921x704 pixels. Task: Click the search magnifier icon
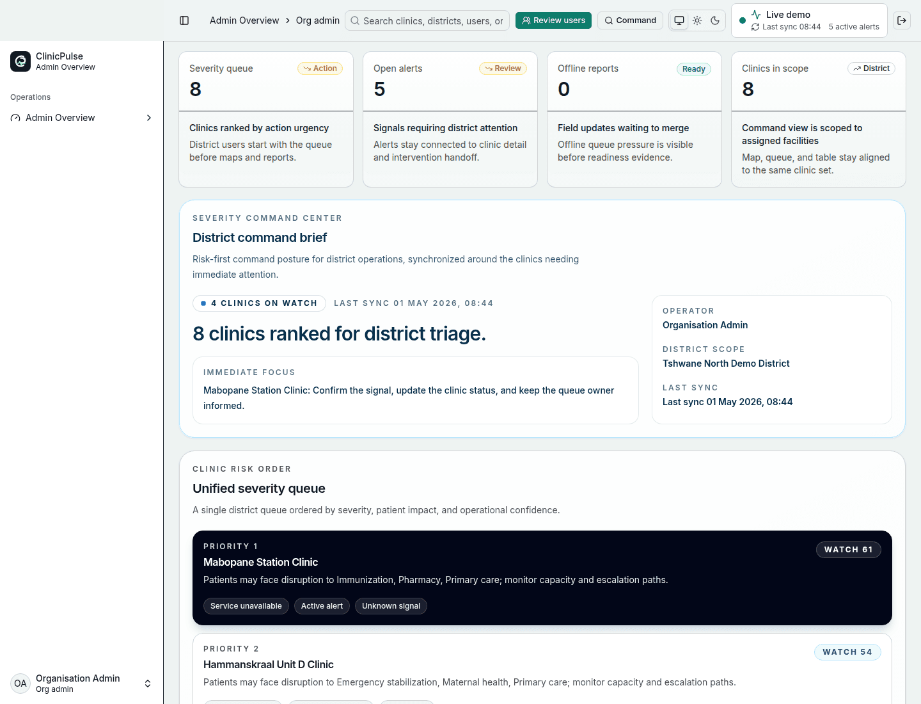[355, 20]
